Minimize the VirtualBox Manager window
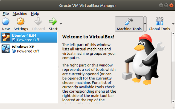This screenshot has width=175, height=109. point(161,5)
